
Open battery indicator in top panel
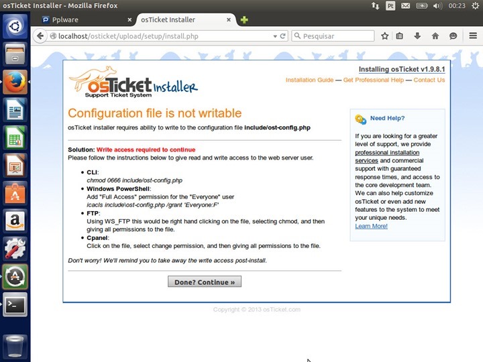tap(422, 5)
